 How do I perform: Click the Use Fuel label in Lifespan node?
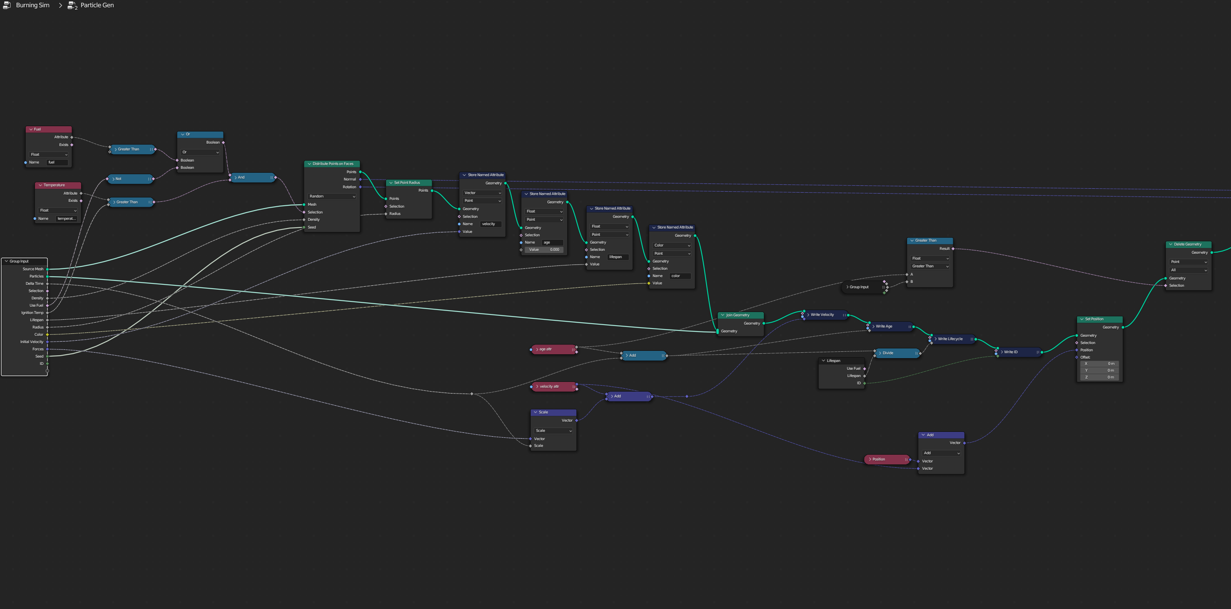(x=853, y=369)
